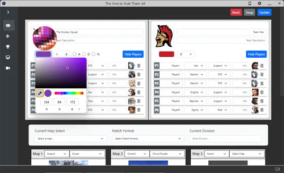Click the red Reset button
Viewport: 284px width, 173px height.
(x=236, y=12)
